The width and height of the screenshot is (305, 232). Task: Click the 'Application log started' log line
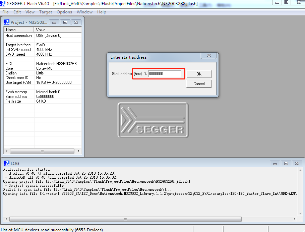26,170
